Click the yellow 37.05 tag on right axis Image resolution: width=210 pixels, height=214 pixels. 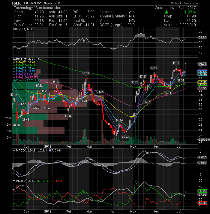click(202, 82)
